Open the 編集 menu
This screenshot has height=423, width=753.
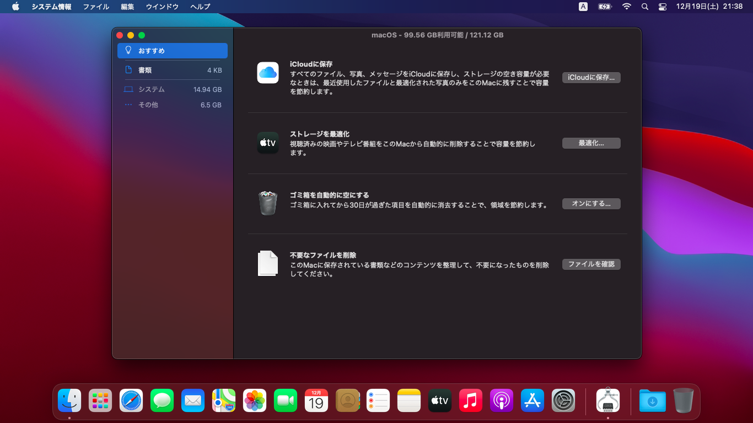point(127,7)
